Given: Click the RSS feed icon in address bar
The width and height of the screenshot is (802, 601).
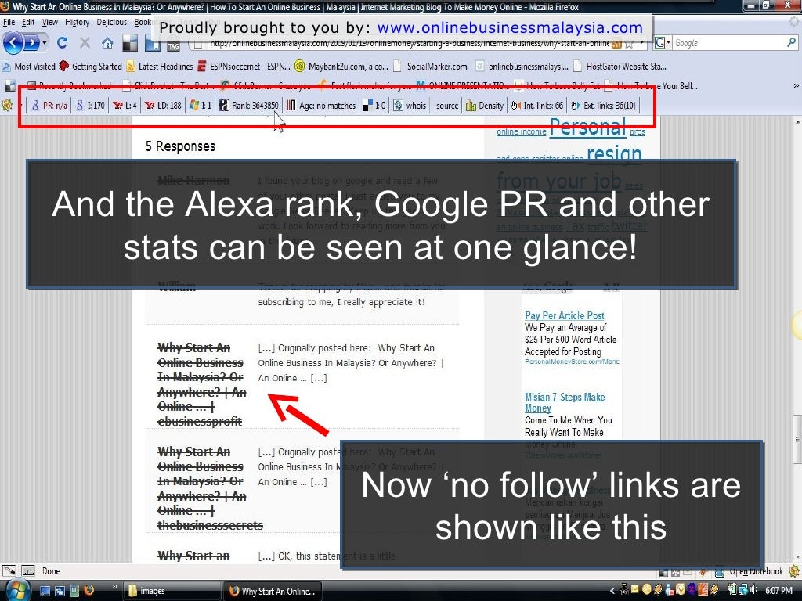Looking at the screenshot, I should 616,44.
